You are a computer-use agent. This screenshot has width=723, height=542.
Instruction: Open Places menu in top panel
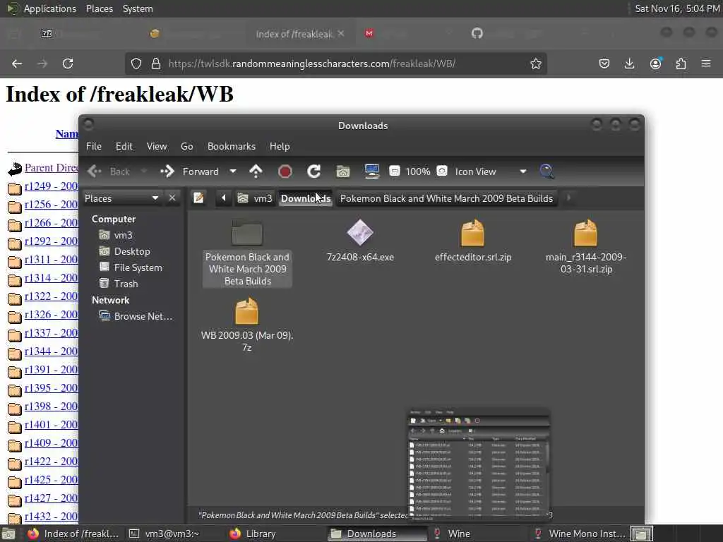pyautogui.click(x=100, y=8)
